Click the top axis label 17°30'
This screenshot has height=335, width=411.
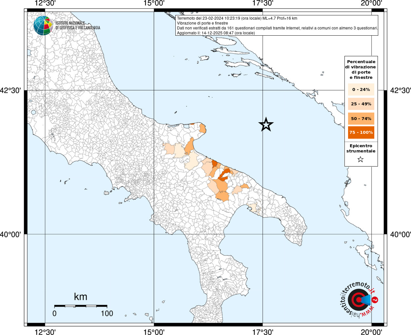263,3
